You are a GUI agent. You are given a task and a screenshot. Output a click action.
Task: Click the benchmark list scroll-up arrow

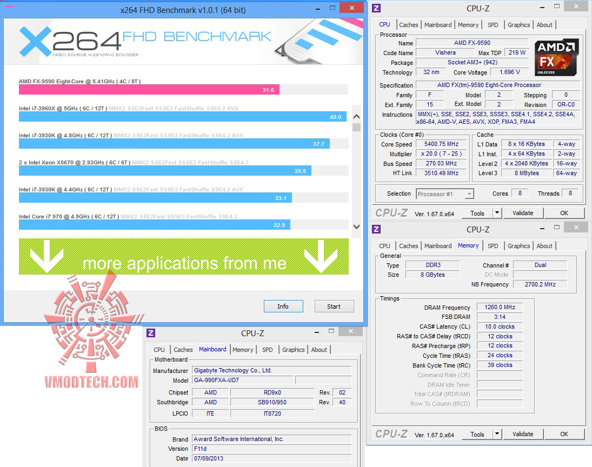click(356, 117)
